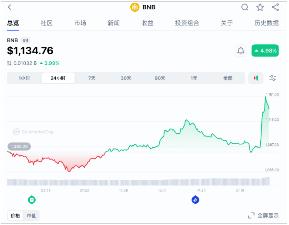The width and height of the screenshot is (289, 225).
Task: Open the 社区 tab
Action: [47, 23]
